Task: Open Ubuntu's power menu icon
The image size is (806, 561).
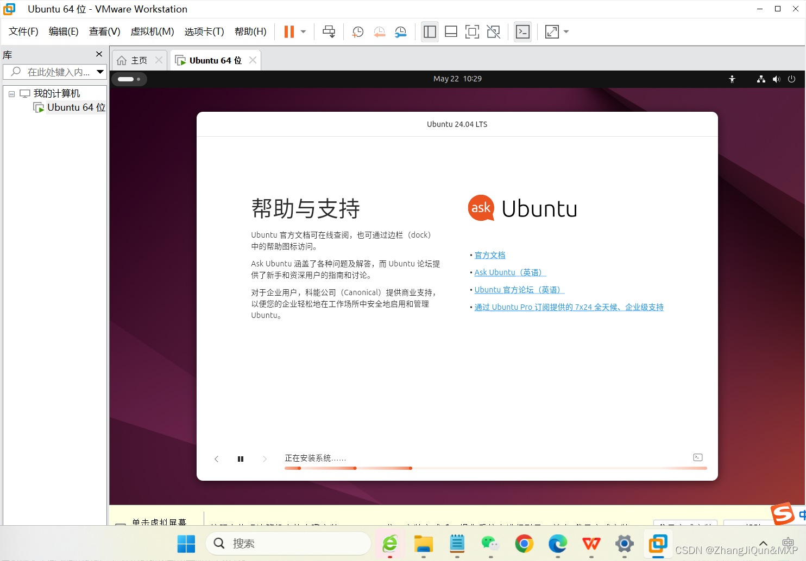Action: (x=791, y=79)
